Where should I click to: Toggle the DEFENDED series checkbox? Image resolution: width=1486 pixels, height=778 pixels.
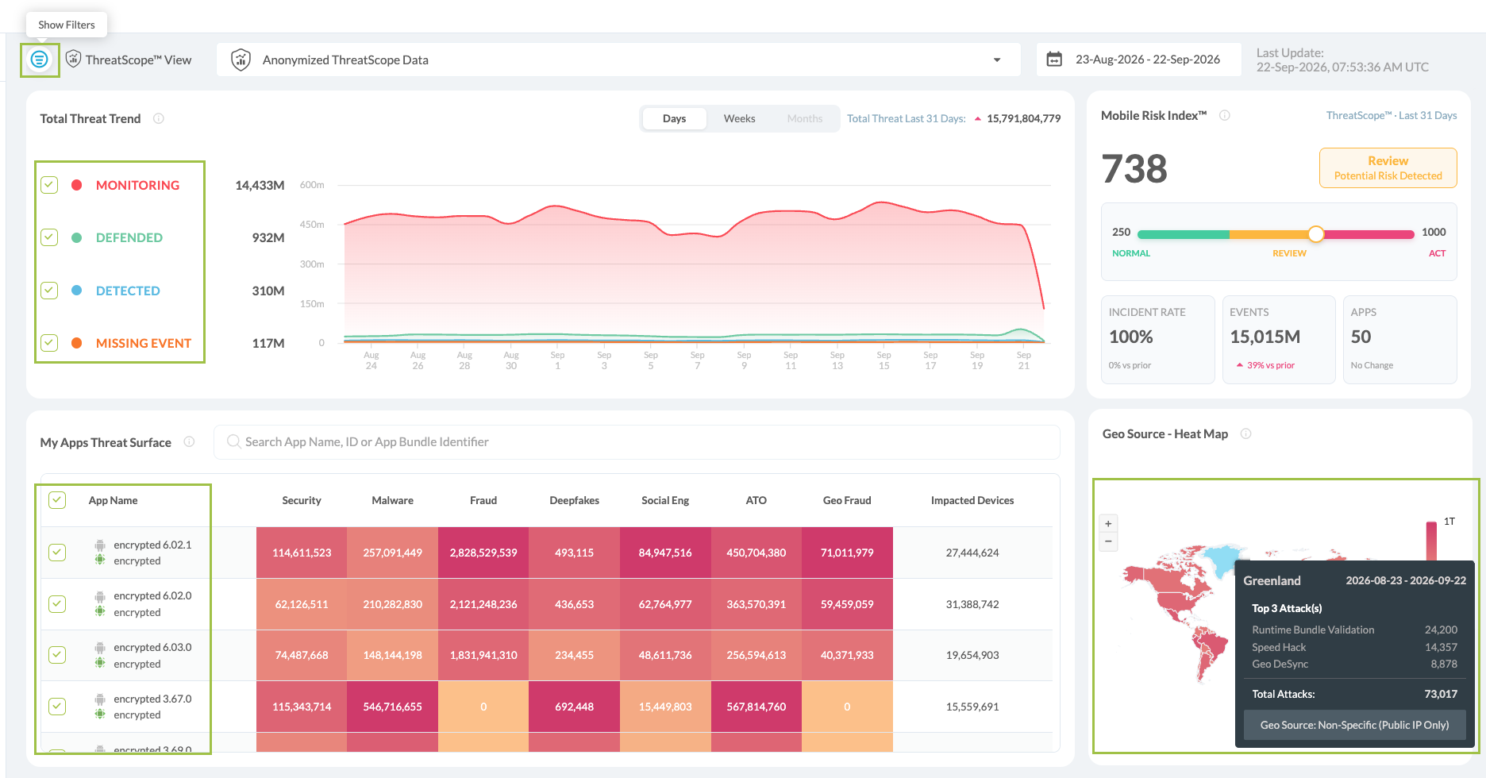pos(49,237)
